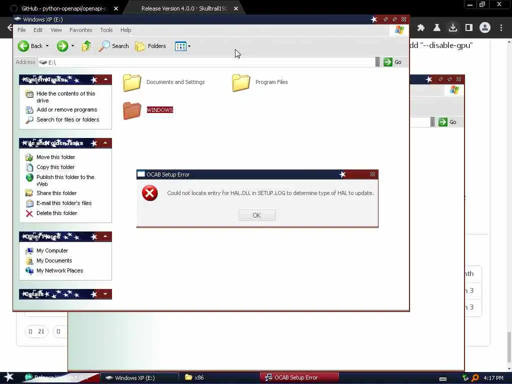Click Hide the contents of this drive
This screenshot has width=512, height=384.
coord(65,97)
